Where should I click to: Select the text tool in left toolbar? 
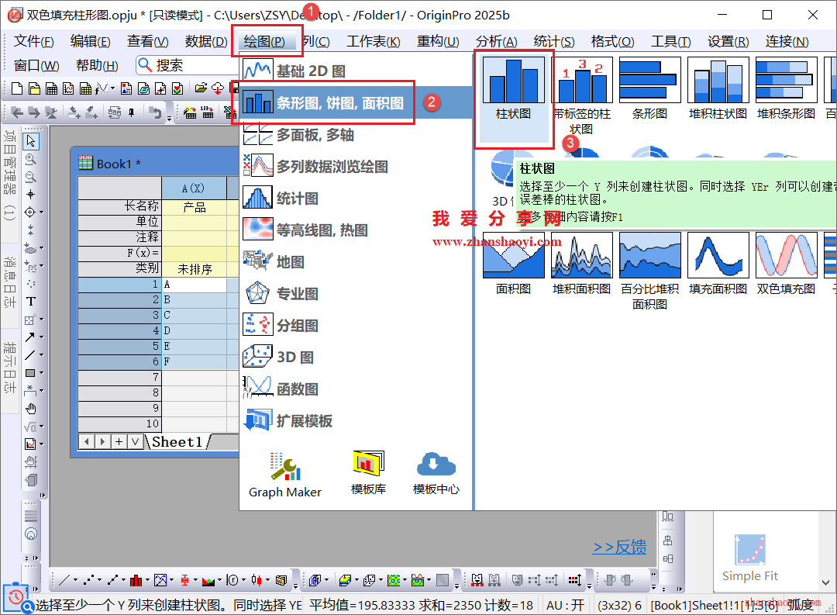[31, 302]
